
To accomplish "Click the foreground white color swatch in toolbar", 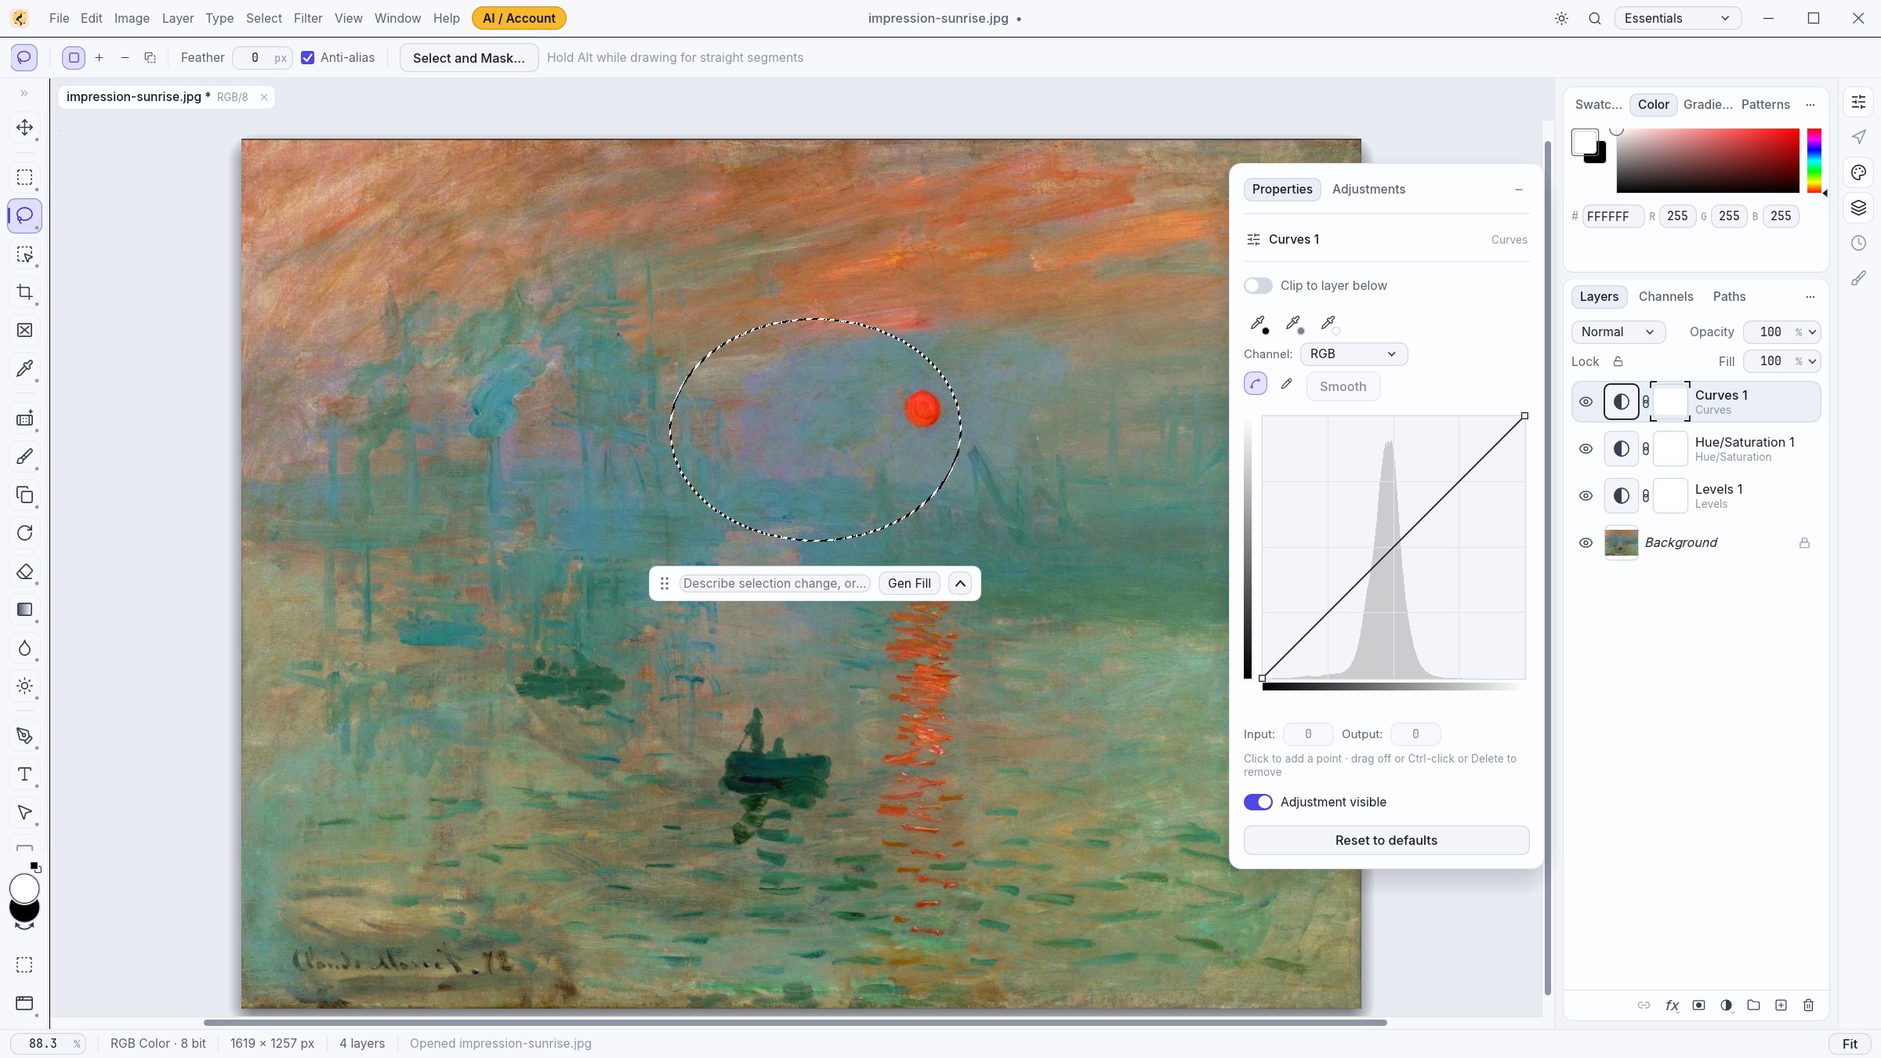I will (x=24, y=888).
